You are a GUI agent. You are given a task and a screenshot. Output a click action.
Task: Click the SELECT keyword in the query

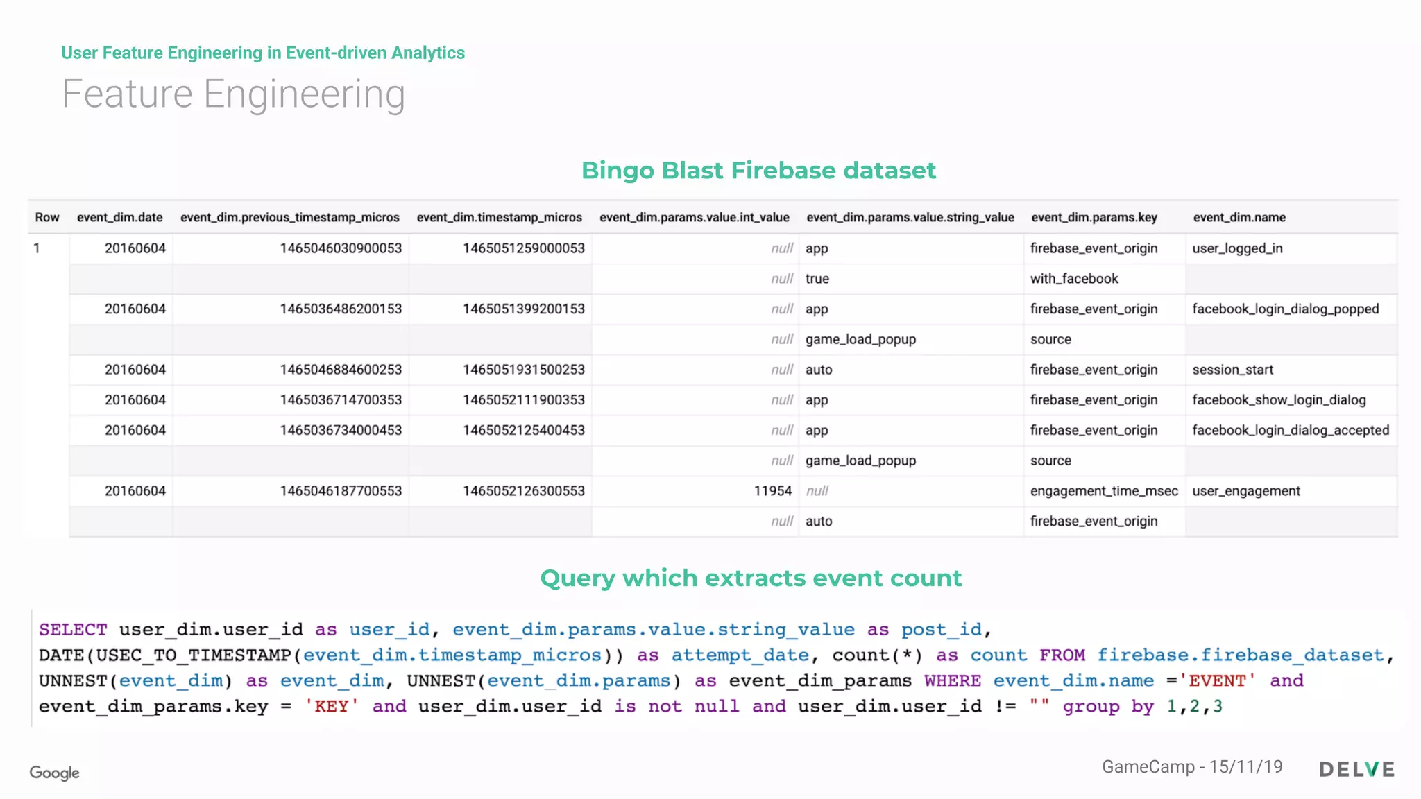(x=73, y=630)
